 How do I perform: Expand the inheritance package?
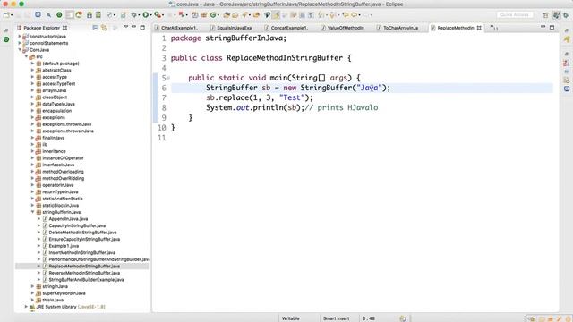tap(32, 151)
